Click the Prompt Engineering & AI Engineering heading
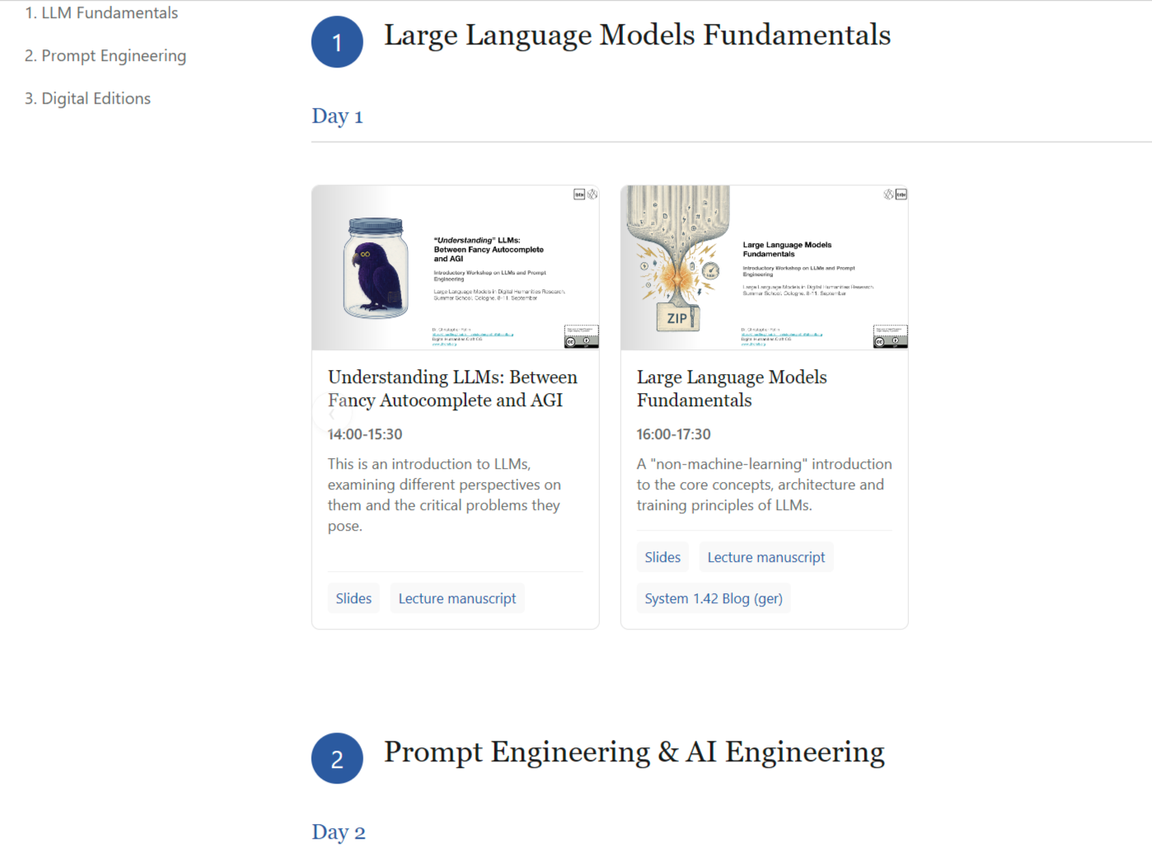Image resolution: width=1152 pixels, height=857 pixels. point(634,752)
